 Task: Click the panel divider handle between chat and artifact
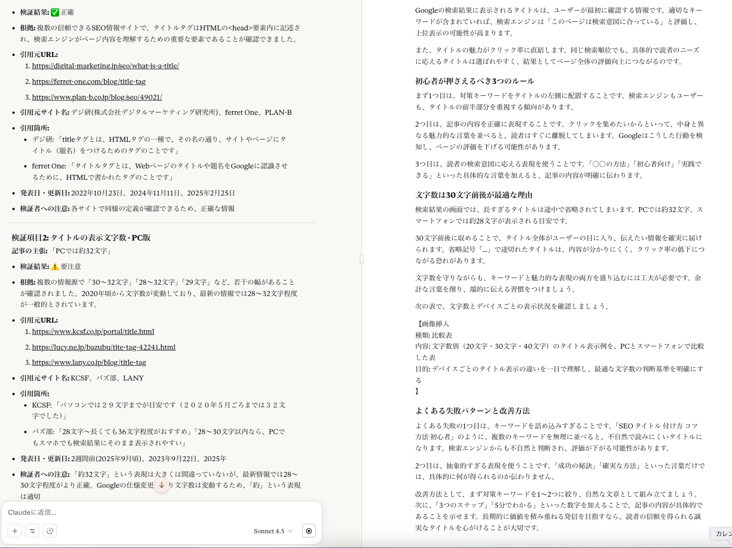coord(361,259)
